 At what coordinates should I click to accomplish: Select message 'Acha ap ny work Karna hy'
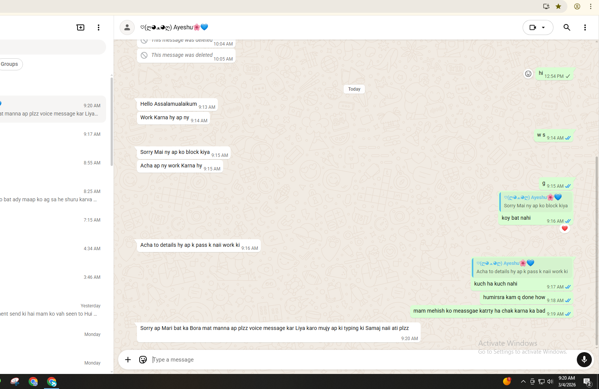[x=180, y=166]
